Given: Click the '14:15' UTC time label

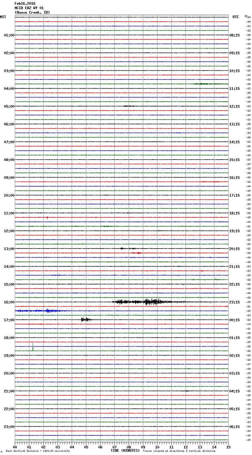Looking at the screenshot, I should coord(235,142).
